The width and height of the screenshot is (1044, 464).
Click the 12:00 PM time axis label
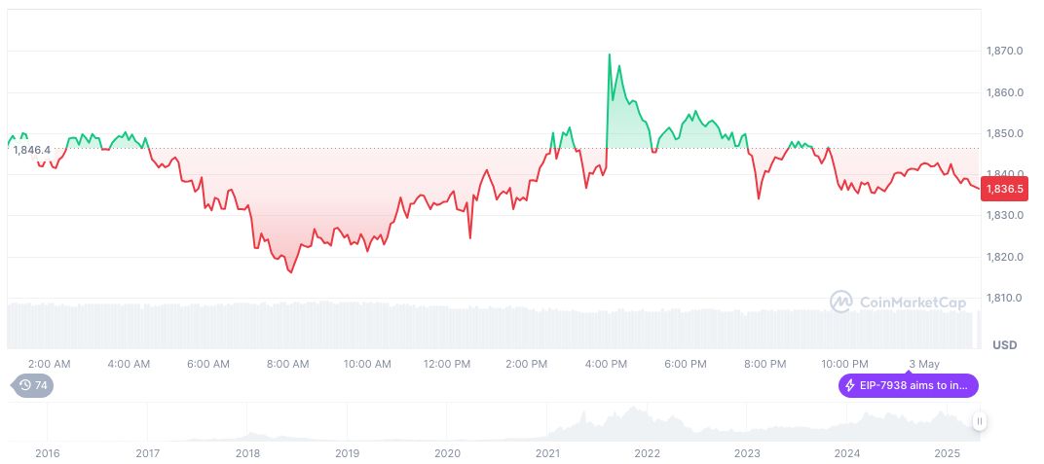[x=447, y=364]
